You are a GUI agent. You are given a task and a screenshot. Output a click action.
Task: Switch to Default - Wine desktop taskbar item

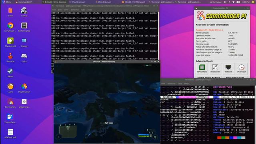pos(54,2)
